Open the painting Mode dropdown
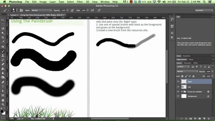 click(x=42, y=10)
